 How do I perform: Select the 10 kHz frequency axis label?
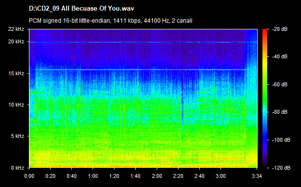pyautogui.click(x=16, y=105)
